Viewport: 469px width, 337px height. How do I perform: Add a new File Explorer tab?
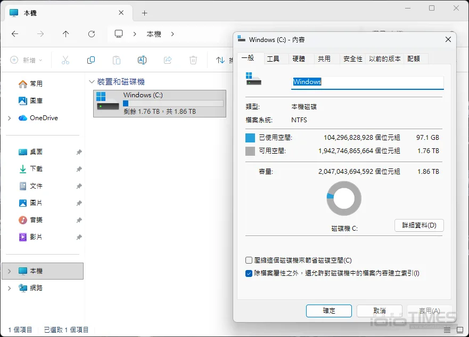pyautogui.click(x=144, y=13)
